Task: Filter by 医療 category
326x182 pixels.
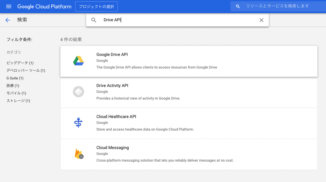Action: tap(13, 86)
